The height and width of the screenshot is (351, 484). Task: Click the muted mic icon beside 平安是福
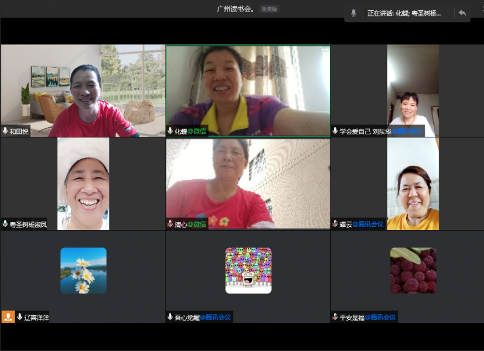(335, 317)
